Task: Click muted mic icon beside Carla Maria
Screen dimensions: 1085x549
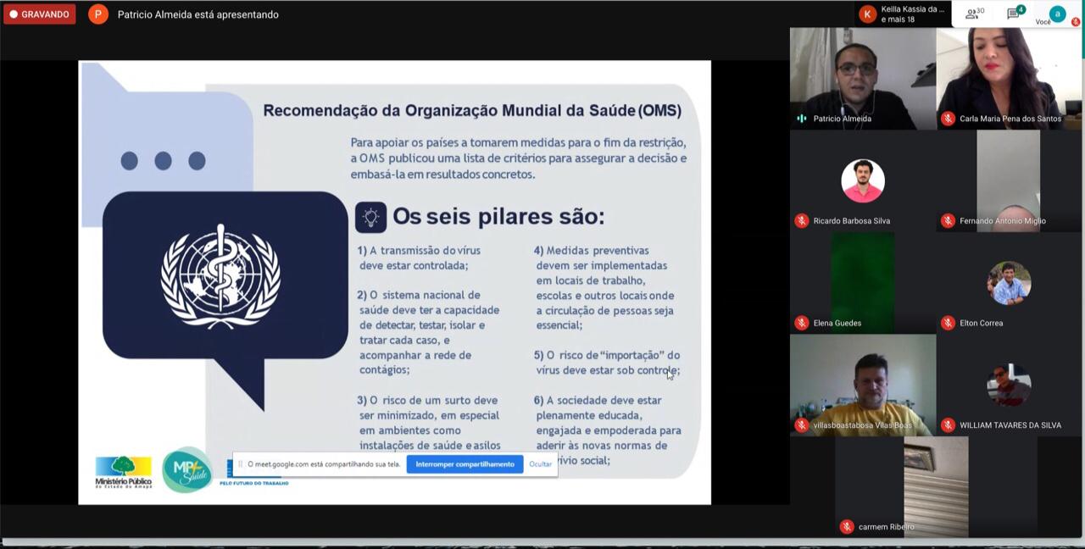Action: pyautogui.click(x=948, y=119)
